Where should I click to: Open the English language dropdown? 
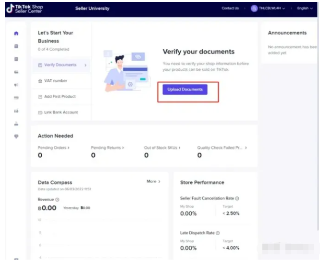click(x=305, y=8)
